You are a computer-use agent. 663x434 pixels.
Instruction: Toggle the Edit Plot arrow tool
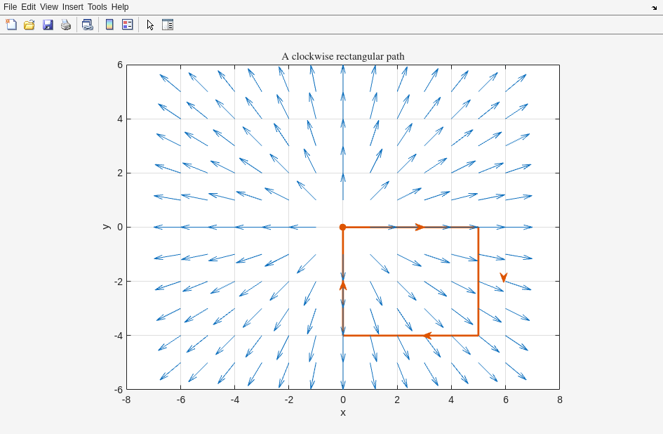[150, 25]
